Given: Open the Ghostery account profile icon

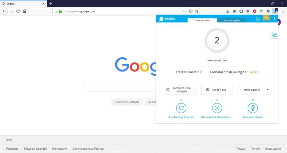Looking at the screenshot, I should tap(258, 19).
